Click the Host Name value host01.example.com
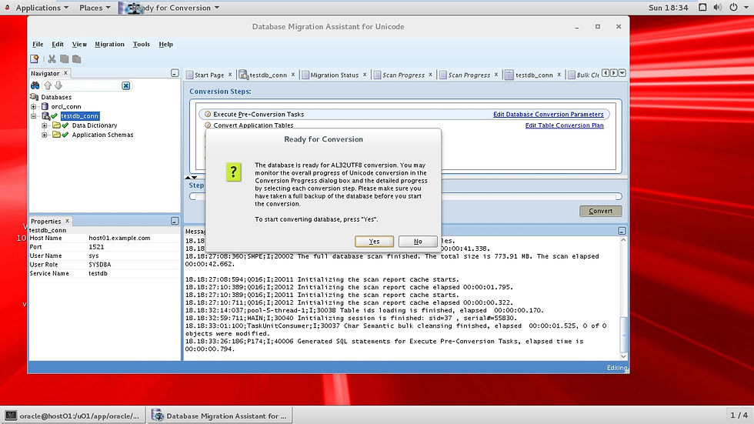 pos(119,238)
